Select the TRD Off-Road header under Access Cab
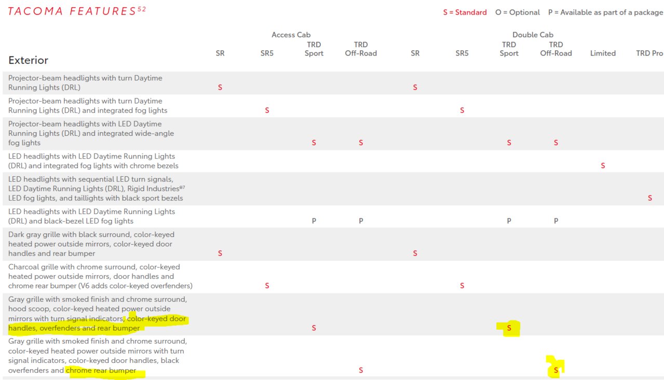Screen dimensions: 664x380 point(361,49)
